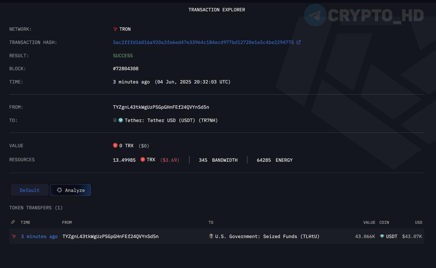Open the transaction hash link
The width and height of the screenshot is (436, 268).
203,43
